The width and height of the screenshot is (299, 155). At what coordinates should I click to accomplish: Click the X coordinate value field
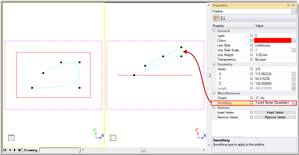tap(272, 74)
